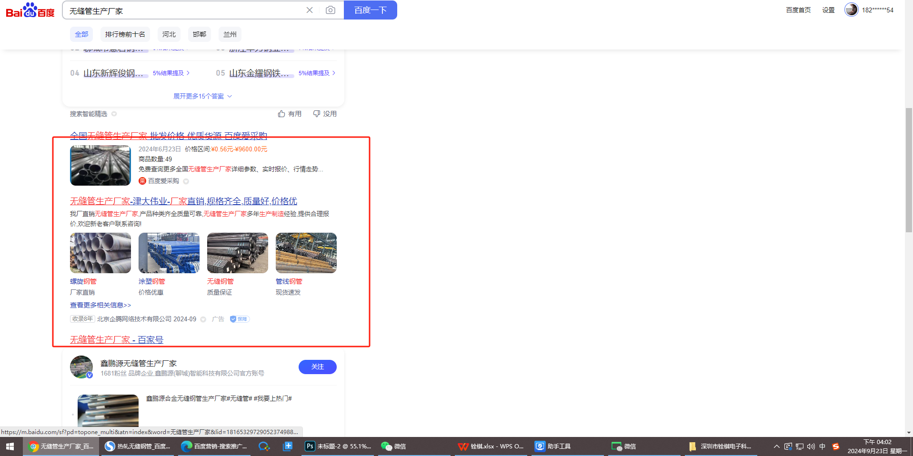
Task: Click the red 百度爱采购 source icon
Action: tap(142, 181)
